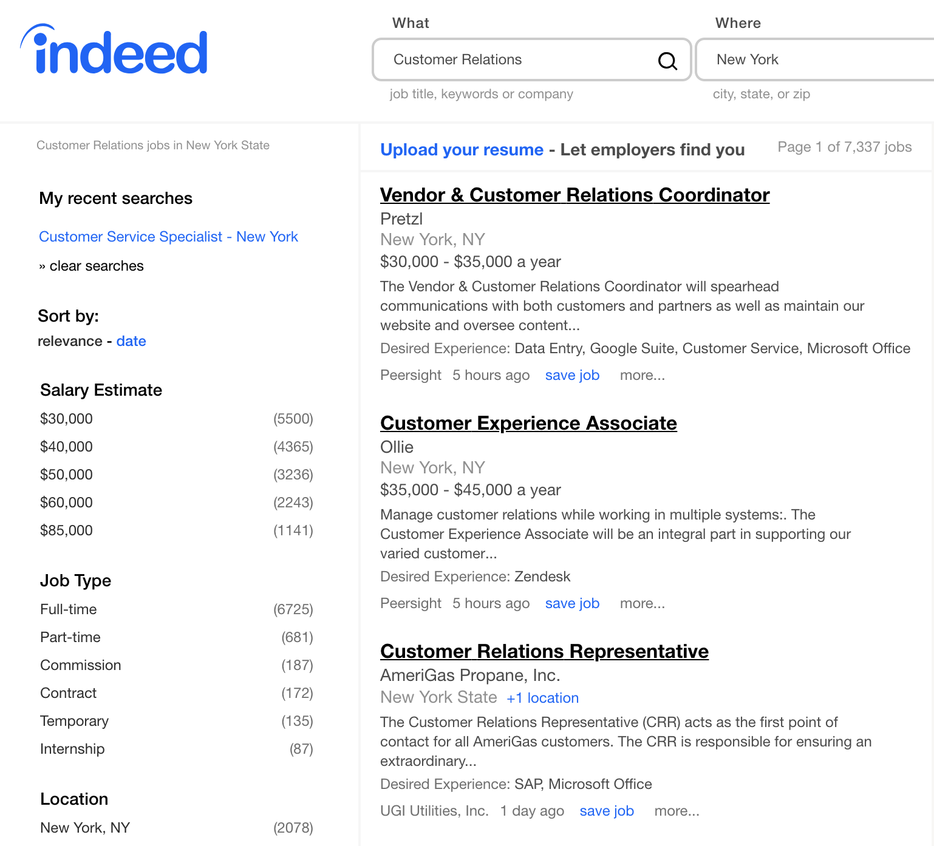934x846 pixels.
Task: Expand more options for Pretzl job
Action: point(642,376)
